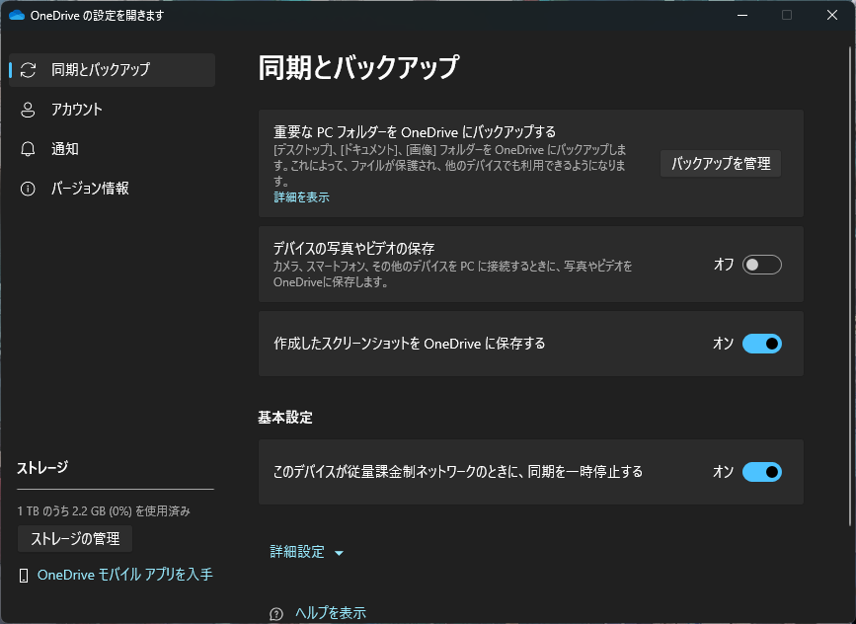Click the バックアップを管理 button
This screenshot has width=856, height=624.
click(721, 163)
